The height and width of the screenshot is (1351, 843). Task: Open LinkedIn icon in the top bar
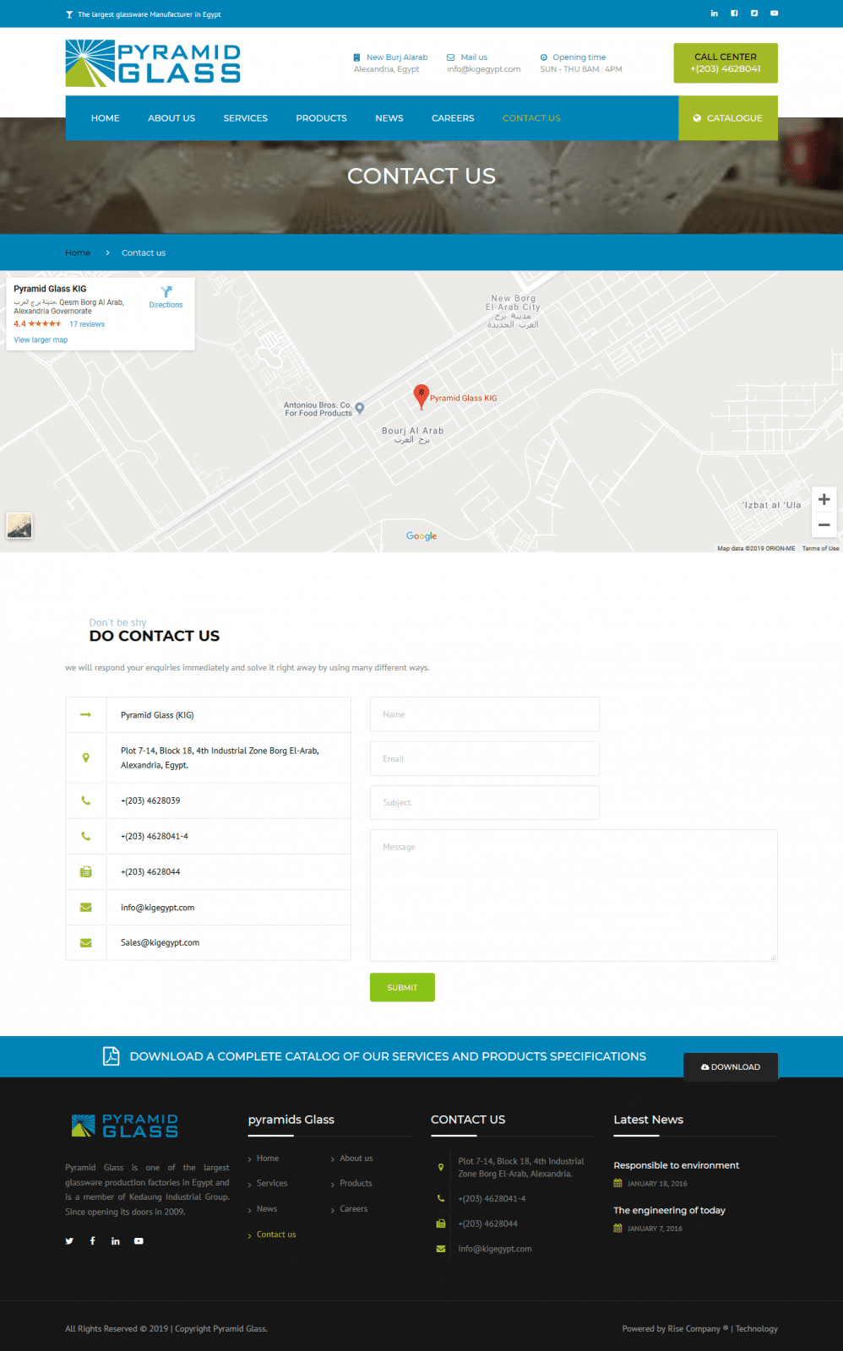714,14
